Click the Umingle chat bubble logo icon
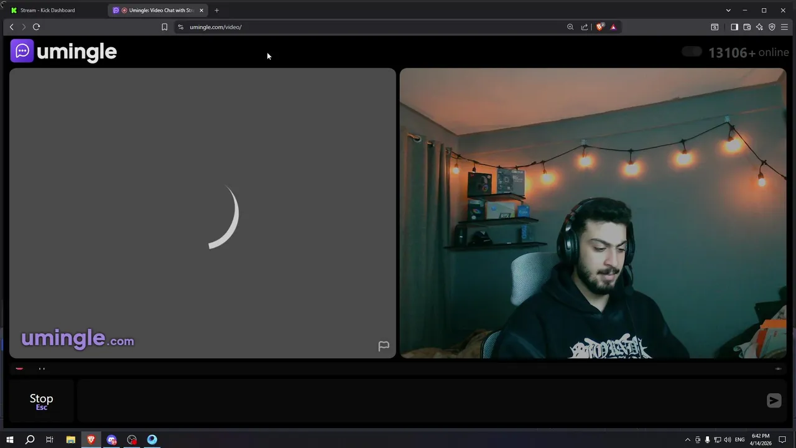Viewport: 796px width, 448px height. click(22, 51)
